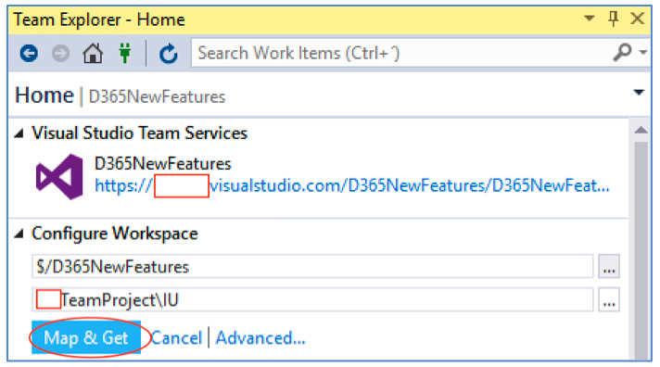Click the Home page title heading
Image resolution: width=660 pixels, height=367 pixels.
[x=44, y=95]
